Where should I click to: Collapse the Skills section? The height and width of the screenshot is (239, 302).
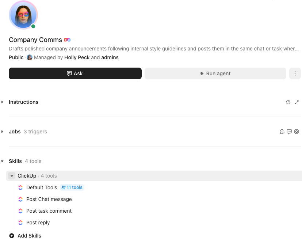click(x=3, y=161)
